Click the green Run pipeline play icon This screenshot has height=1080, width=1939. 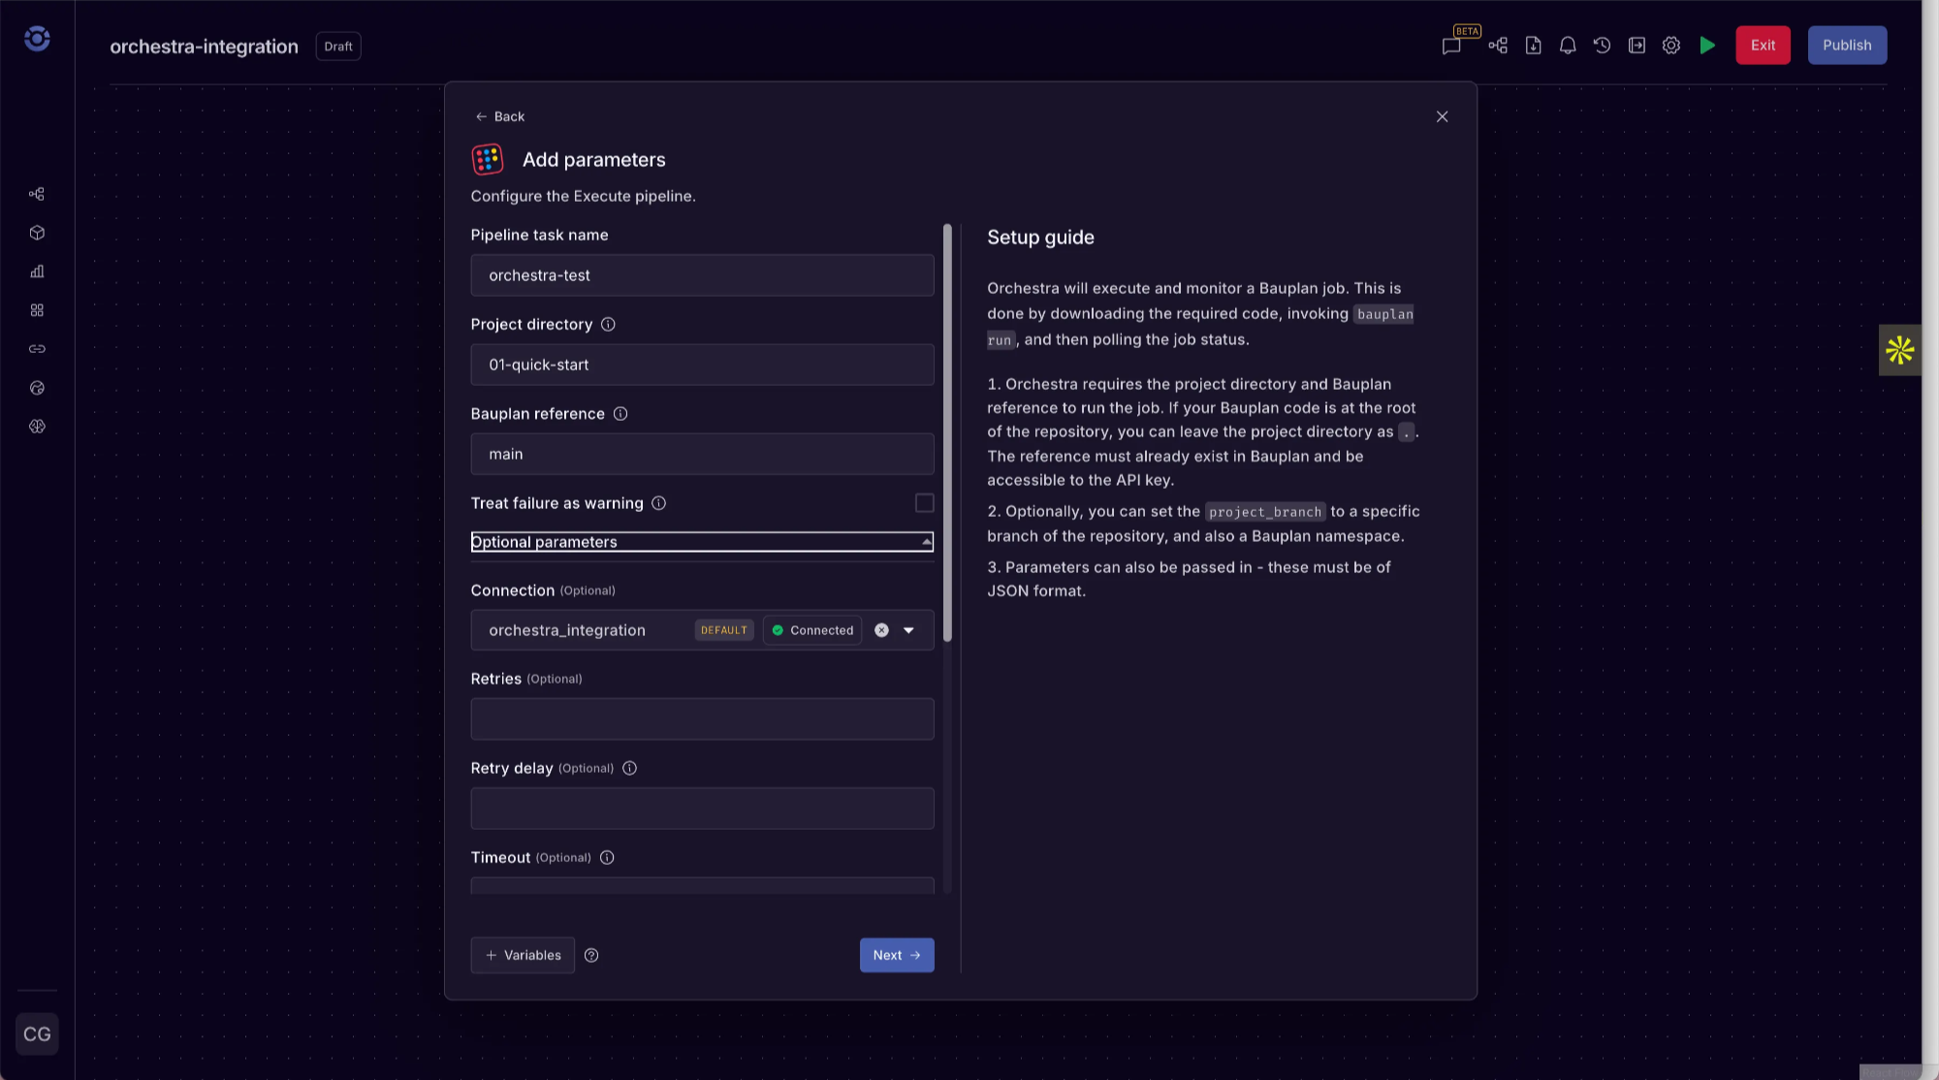(1707, 46)
